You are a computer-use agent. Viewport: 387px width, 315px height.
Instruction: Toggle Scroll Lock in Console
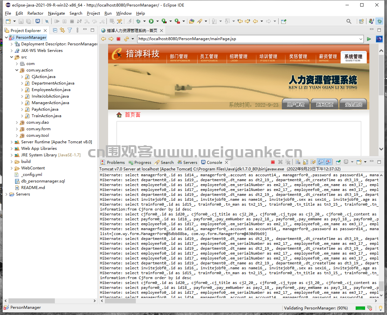[x=306, y=162]
